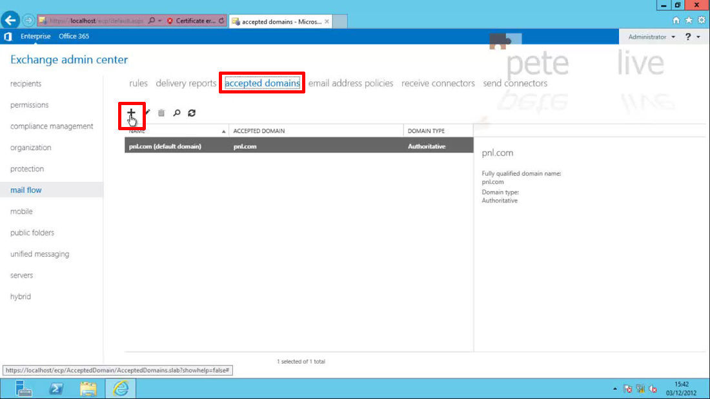
Task: Add a new accepted domain with plus icon
Action: pos(131,113)
